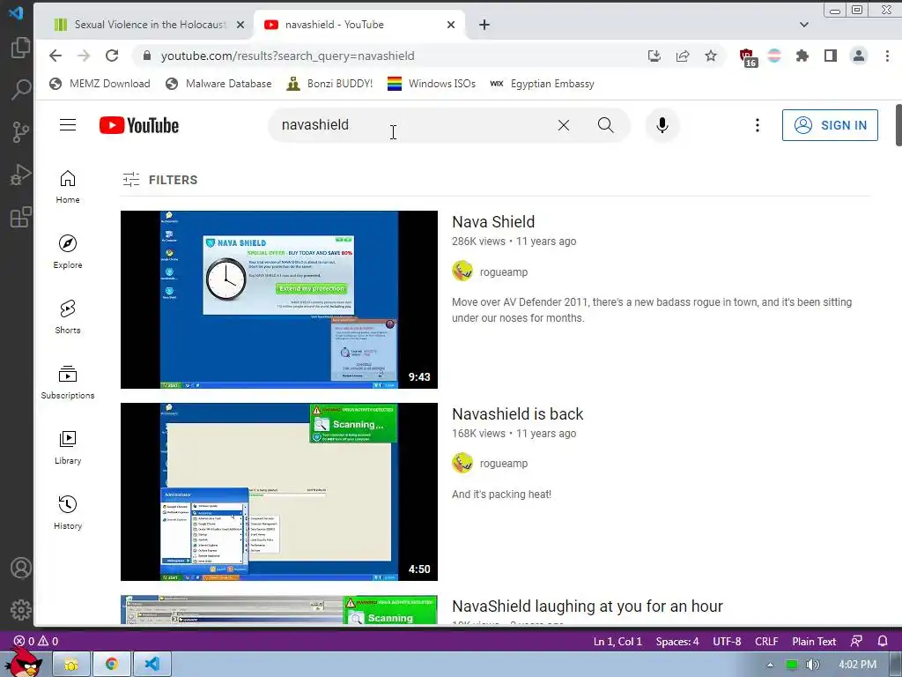Click the page vertical scrollbar
This screenshot has height=677, width=902.
[898, 125]
